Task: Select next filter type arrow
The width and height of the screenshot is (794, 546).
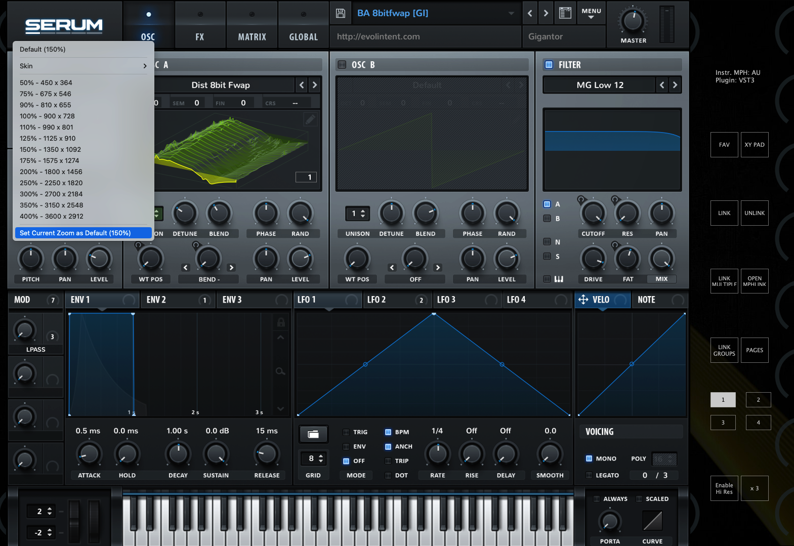Action: coord(675,85)
